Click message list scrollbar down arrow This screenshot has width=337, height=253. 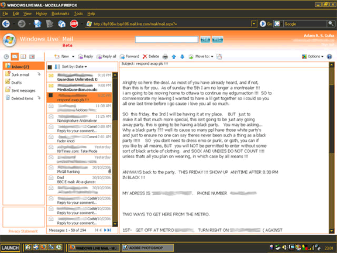coord(115,224)
